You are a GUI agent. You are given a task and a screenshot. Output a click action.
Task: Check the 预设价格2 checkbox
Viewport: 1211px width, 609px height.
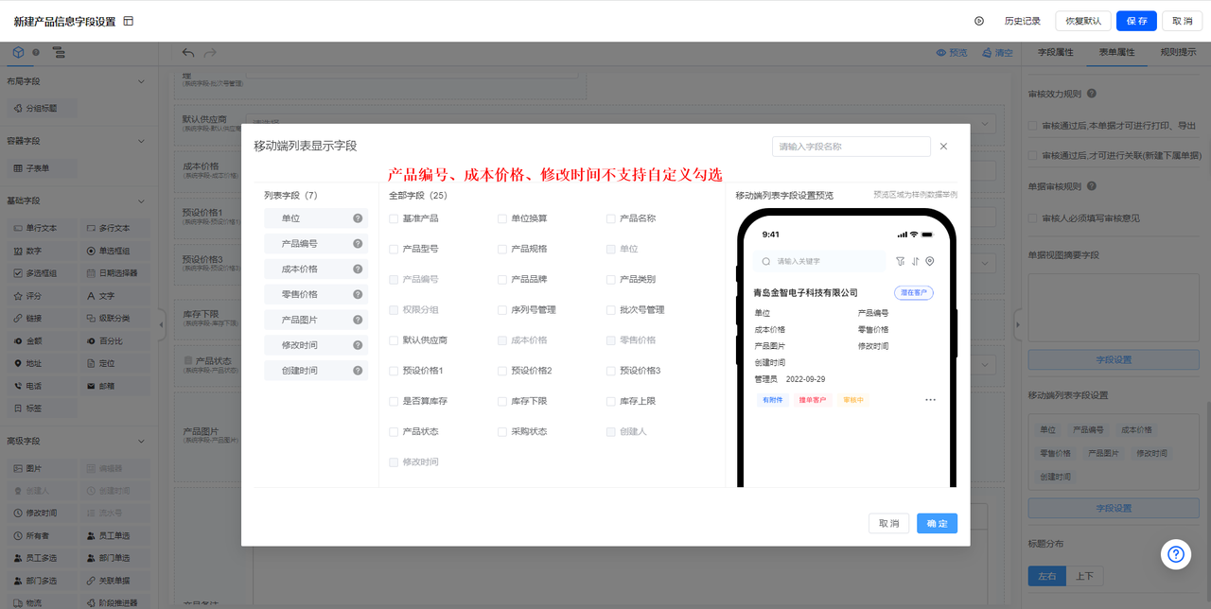(x=502, y=371)
